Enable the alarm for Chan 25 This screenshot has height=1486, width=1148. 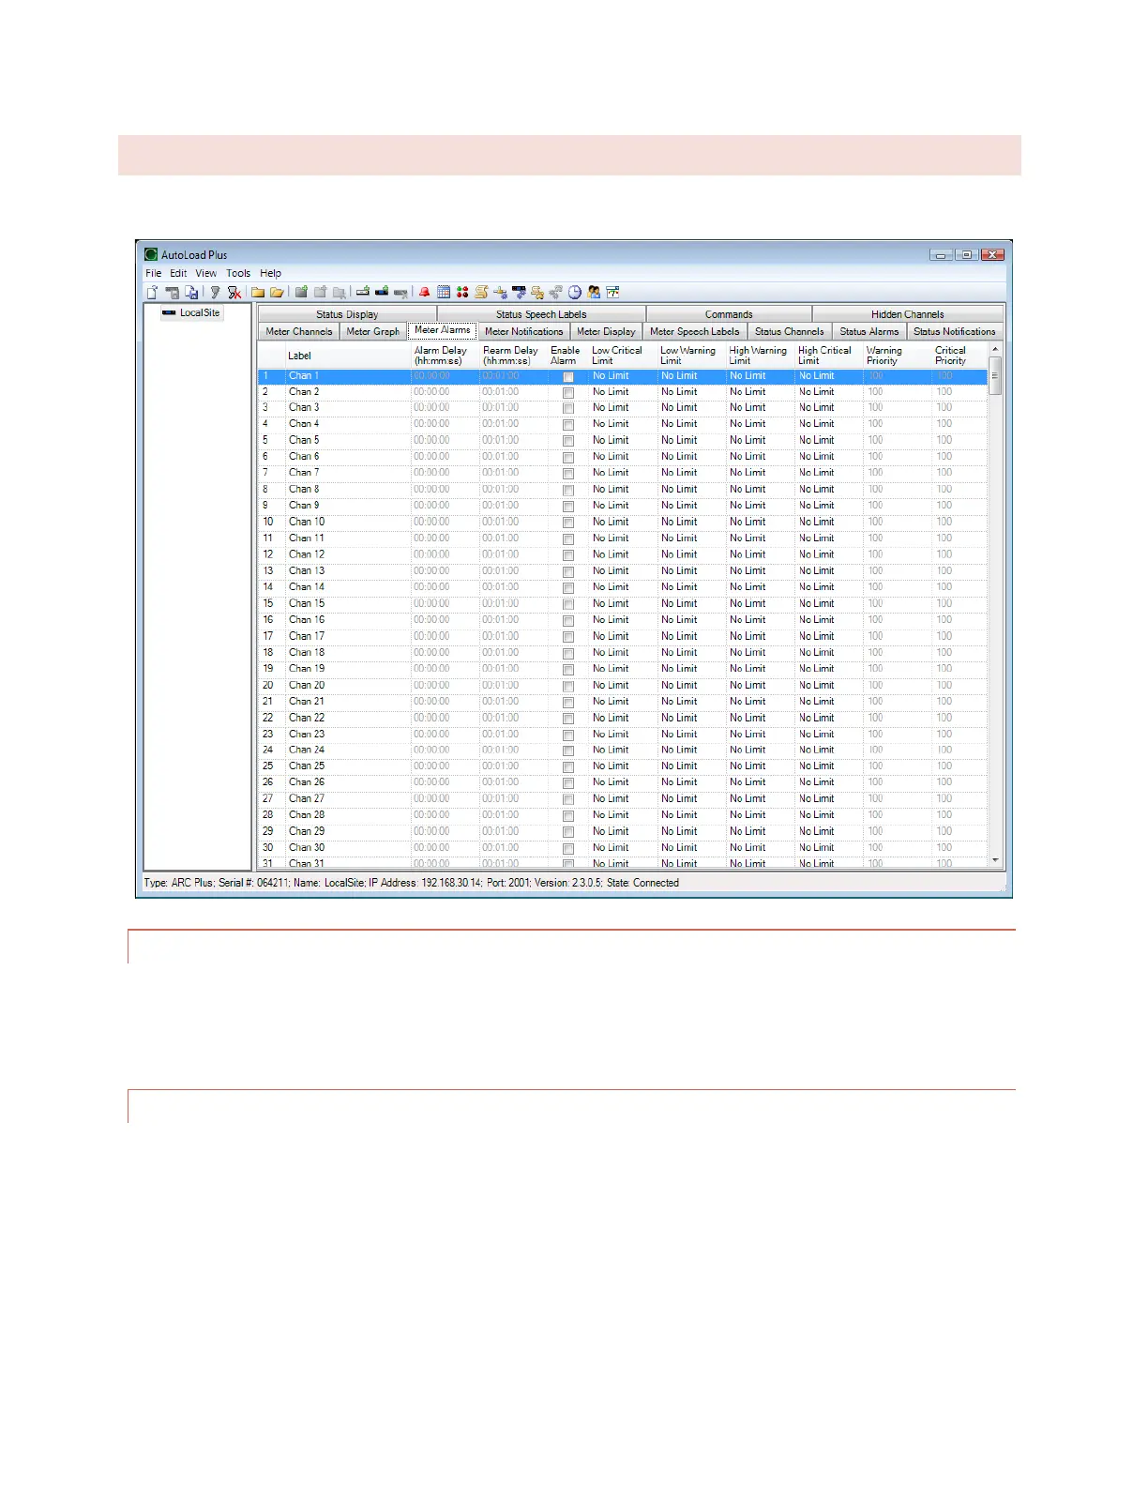coord(567,766)
